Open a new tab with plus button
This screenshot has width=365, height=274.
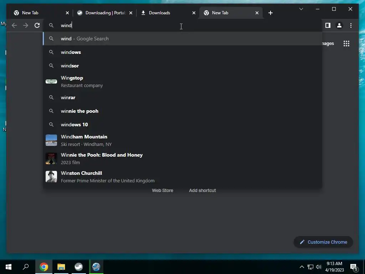[x=270, y=13]
